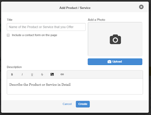
Task: Click the 'Add Product / Service' dialog heading
Action: [75, 8]
